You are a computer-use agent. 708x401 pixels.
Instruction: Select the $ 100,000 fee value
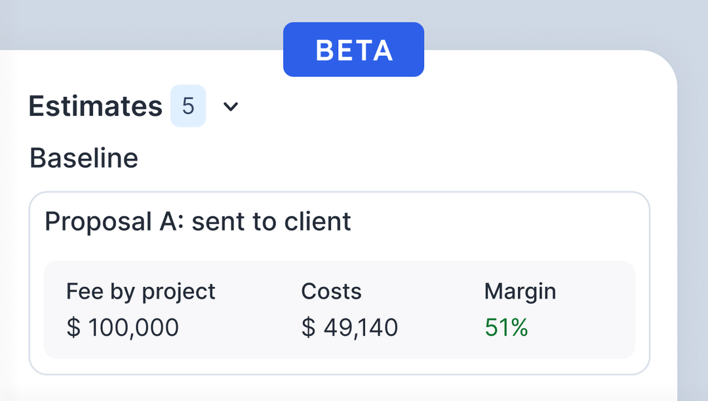(123, 327)
